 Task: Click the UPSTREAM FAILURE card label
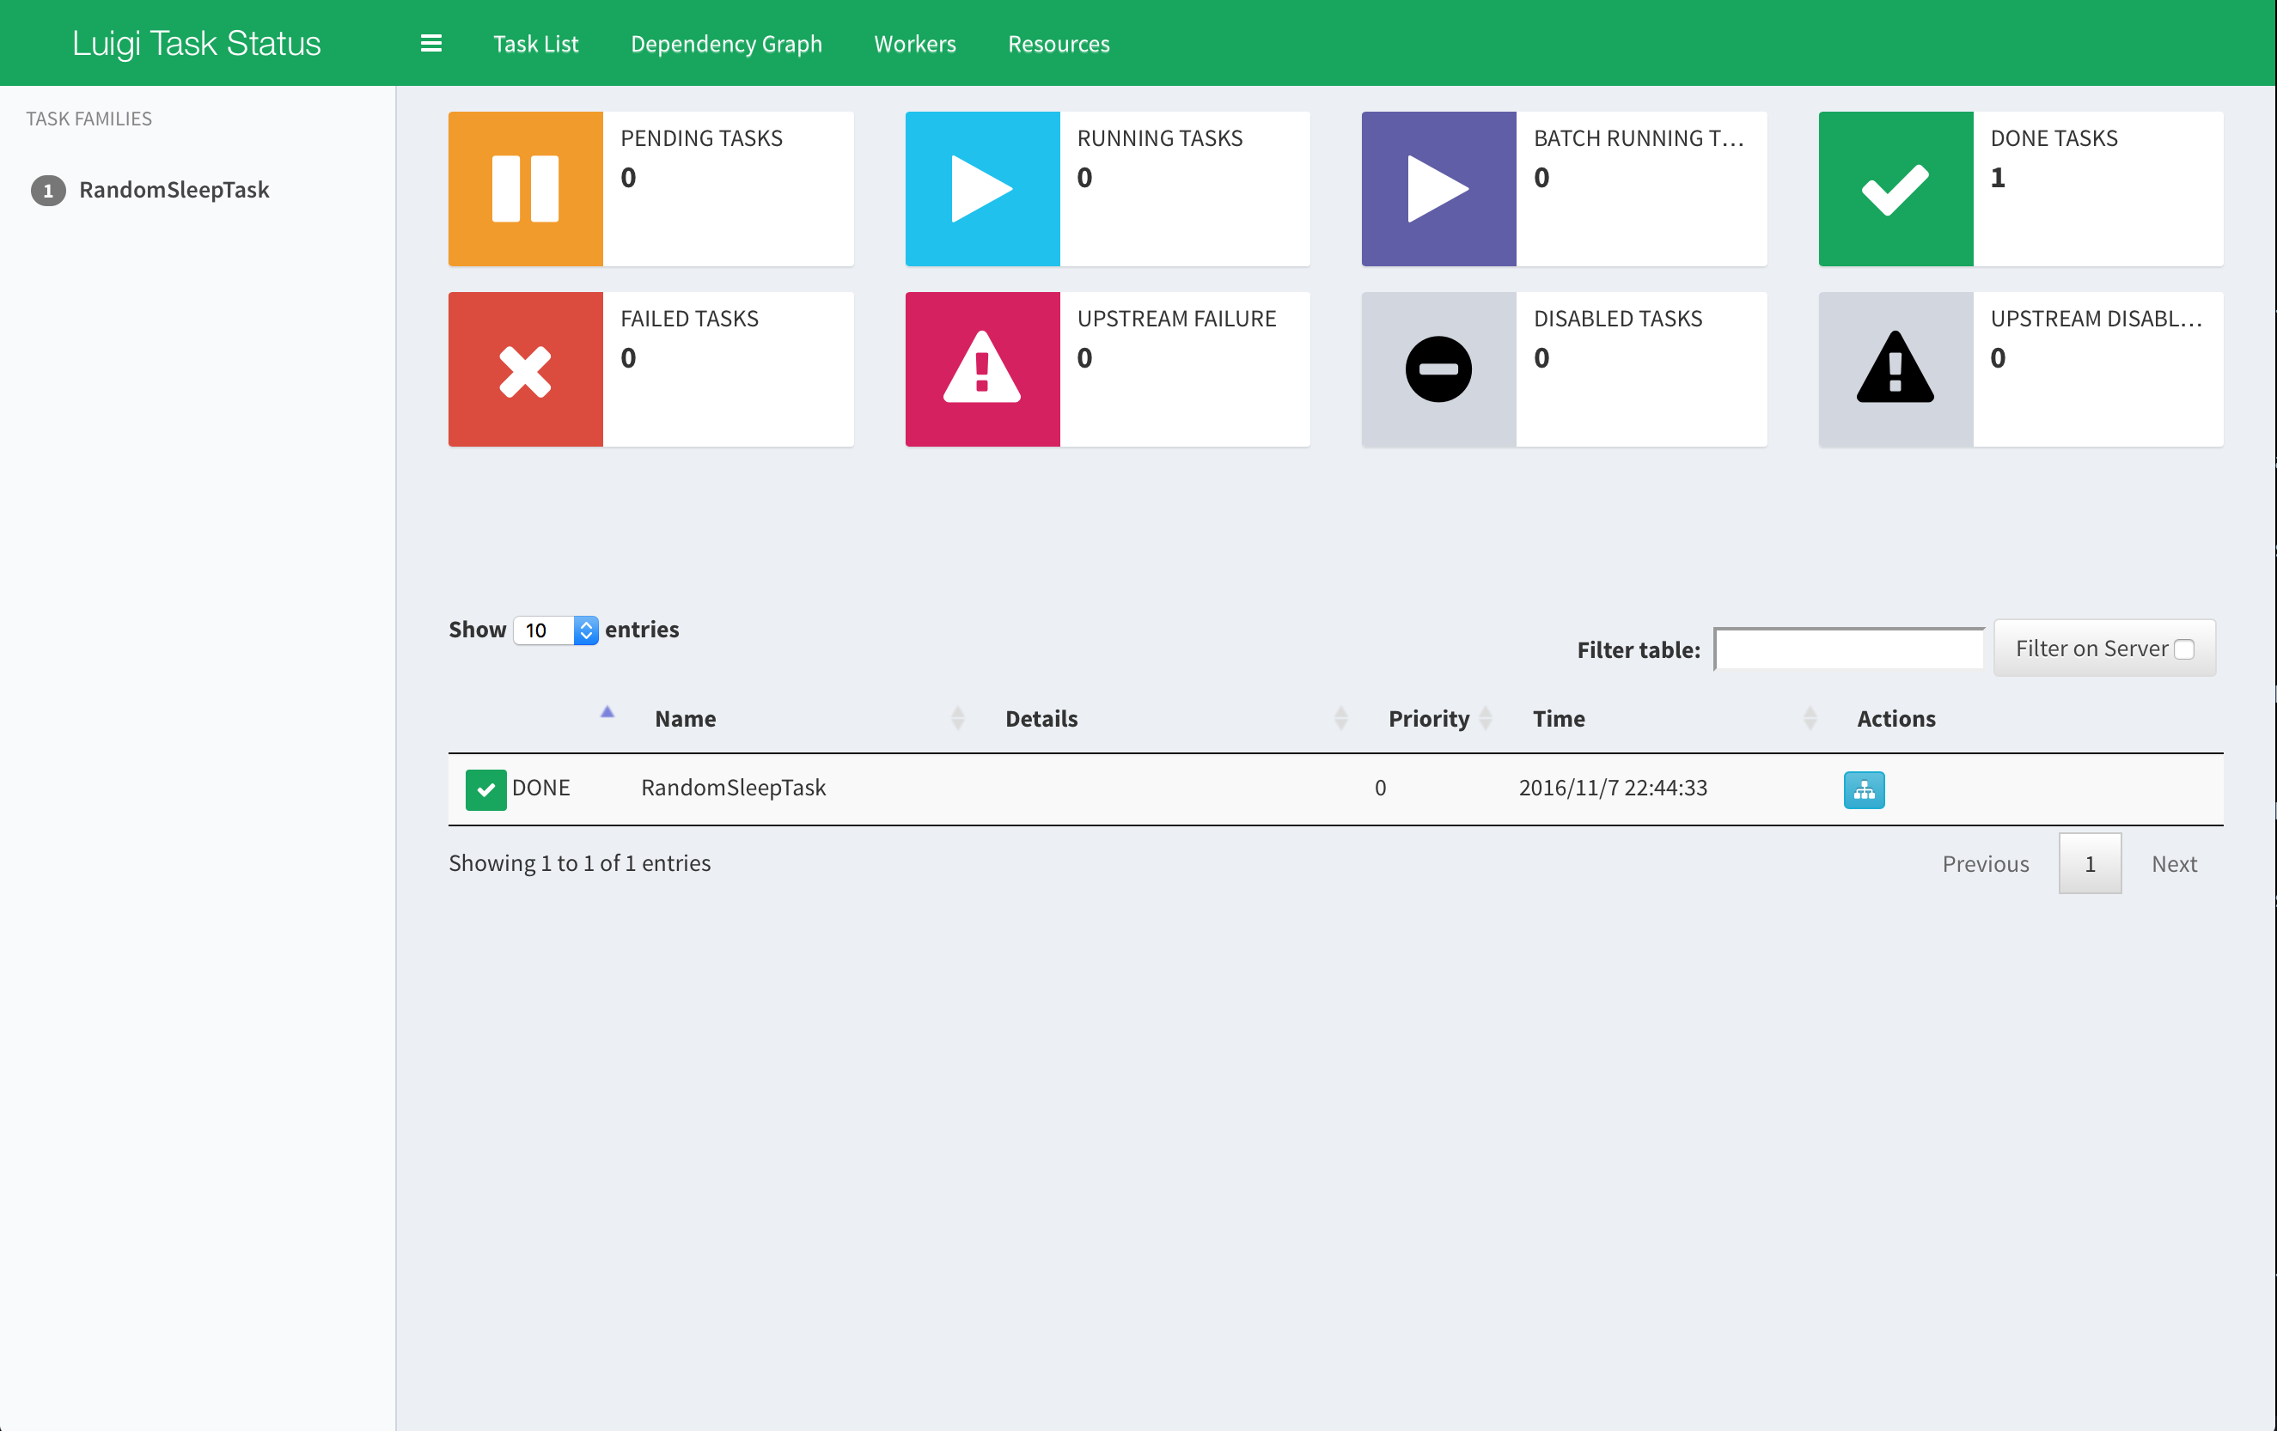pos(1176,319)
